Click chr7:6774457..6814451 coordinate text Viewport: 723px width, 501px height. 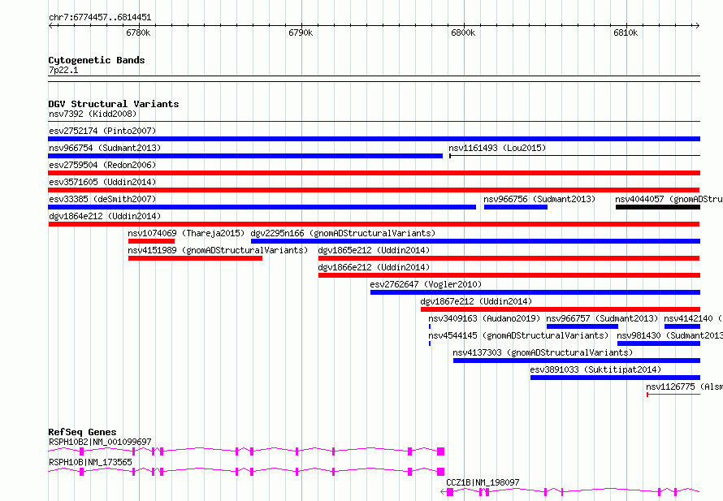100,17
